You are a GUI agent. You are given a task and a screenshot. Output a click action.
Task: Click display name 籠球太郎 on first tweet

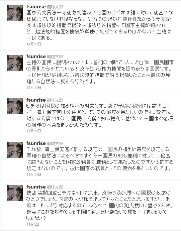(x=55, y=7)
